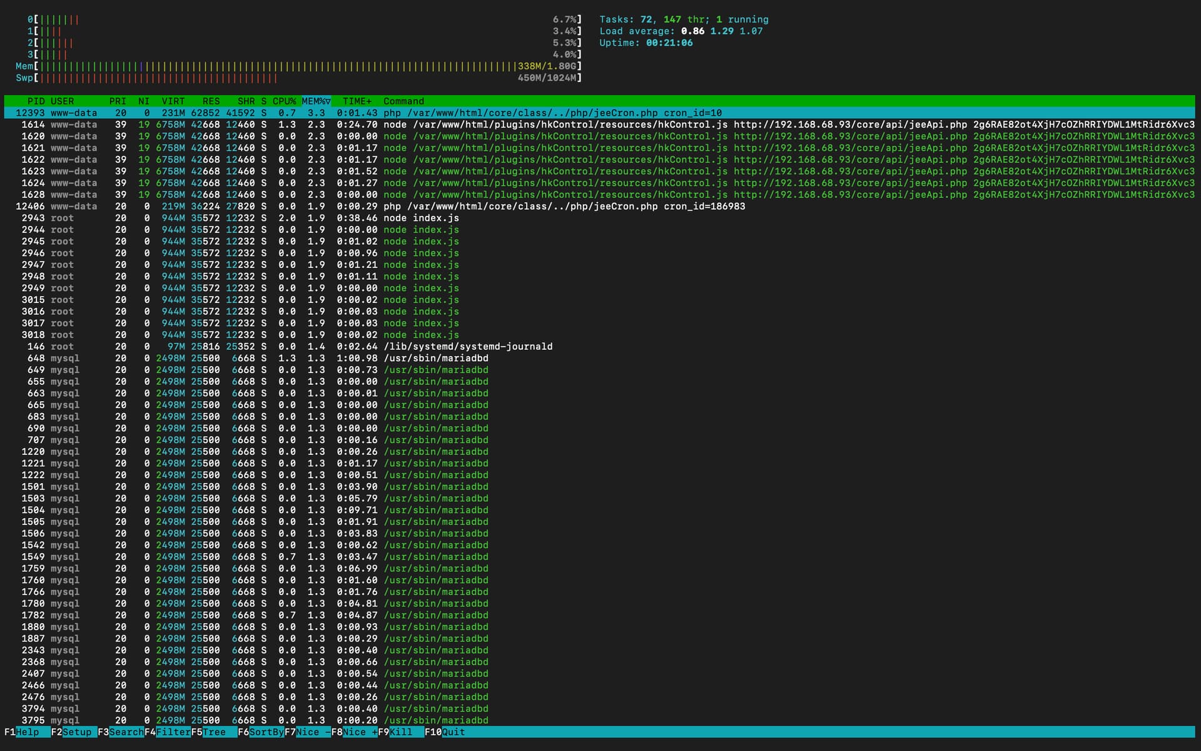Click F1 Help in bottom bar
The height and width of the screenshot is (751, 1201).
[26, 732]
